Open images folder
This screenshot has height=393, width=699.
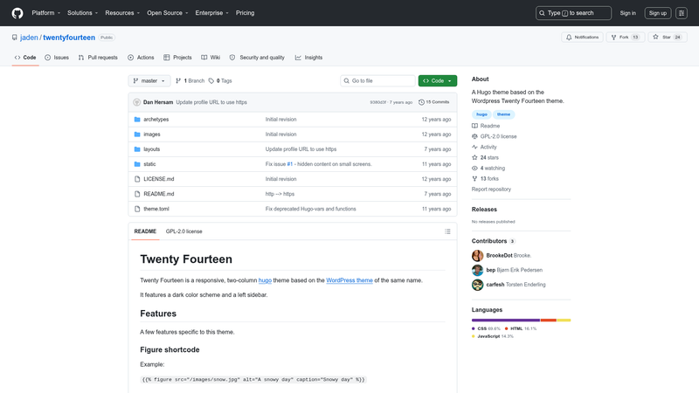151,134
